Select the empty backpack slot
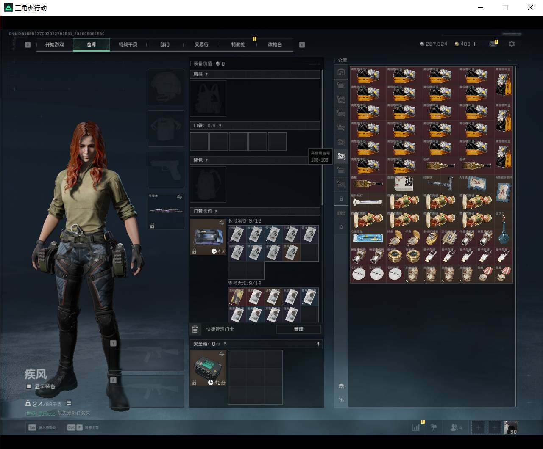 click(208, 185)
